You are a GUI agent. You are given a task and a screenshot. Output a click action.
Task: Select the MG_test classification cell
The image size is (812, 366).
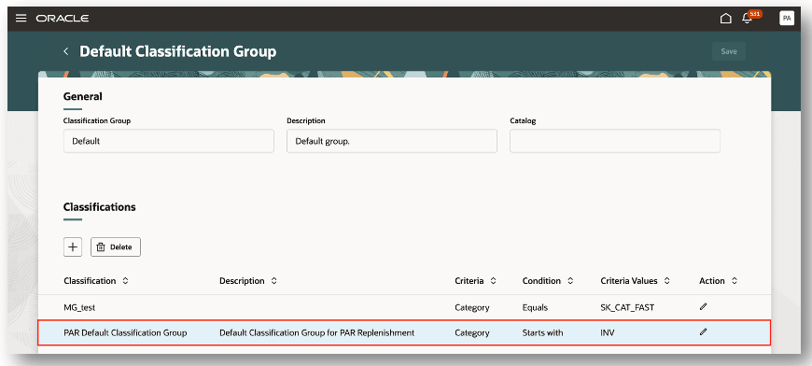point(79,307)
